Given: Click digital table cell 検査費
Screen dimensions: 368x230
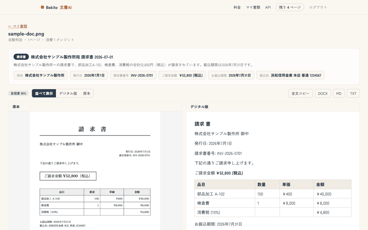Looking at the screenshot, I should pos(225,203).
